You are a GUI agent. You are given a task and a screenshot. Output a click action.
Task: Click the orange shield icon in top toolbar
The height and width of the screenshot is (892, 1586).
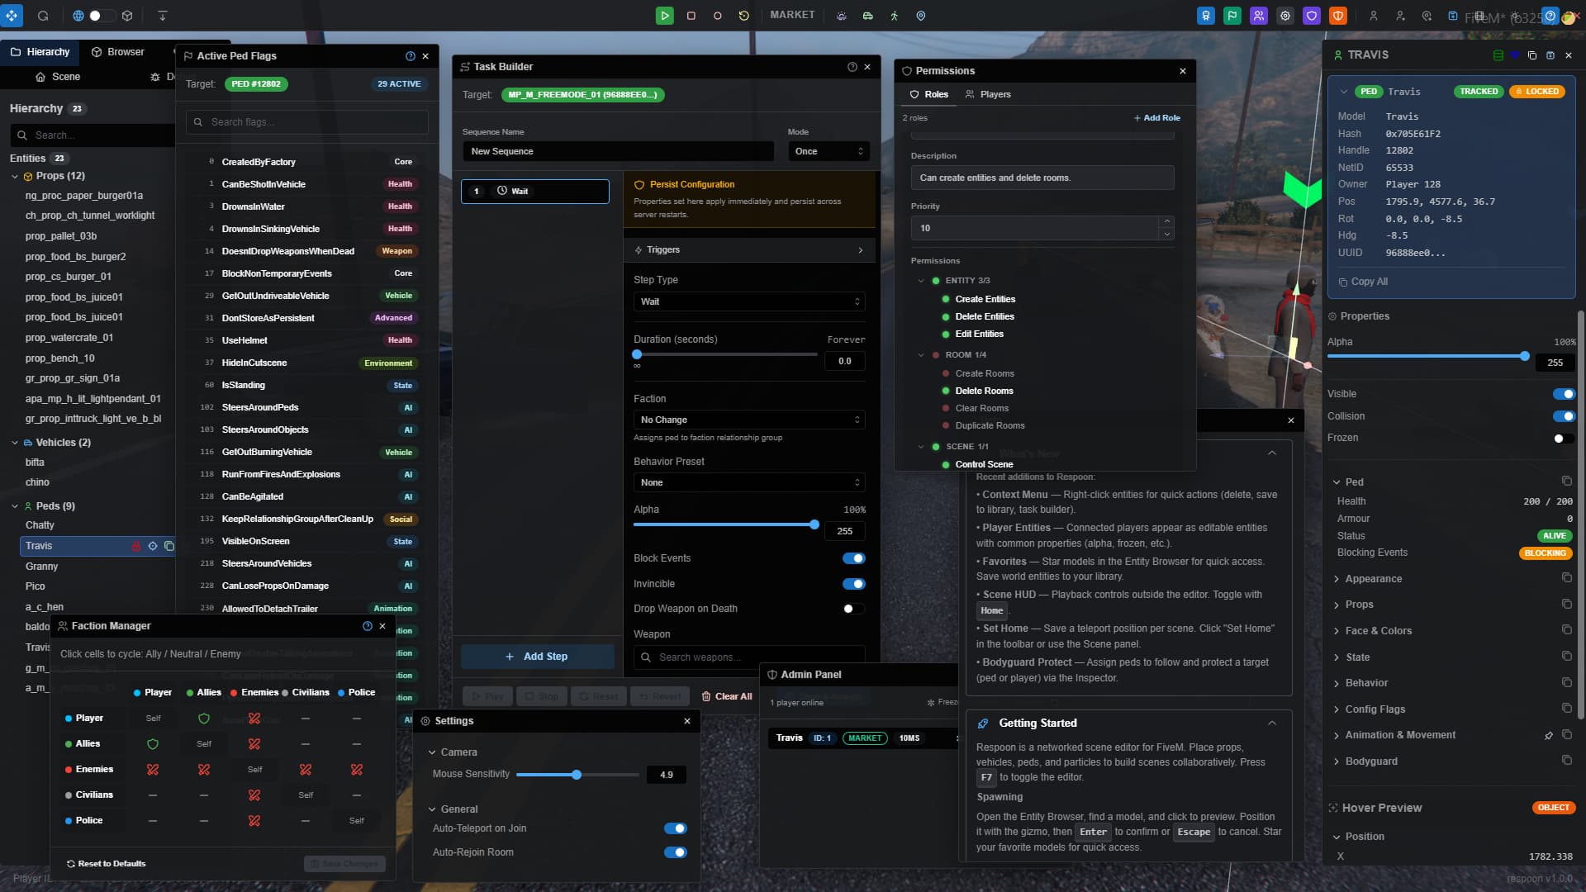point(1338,16)
